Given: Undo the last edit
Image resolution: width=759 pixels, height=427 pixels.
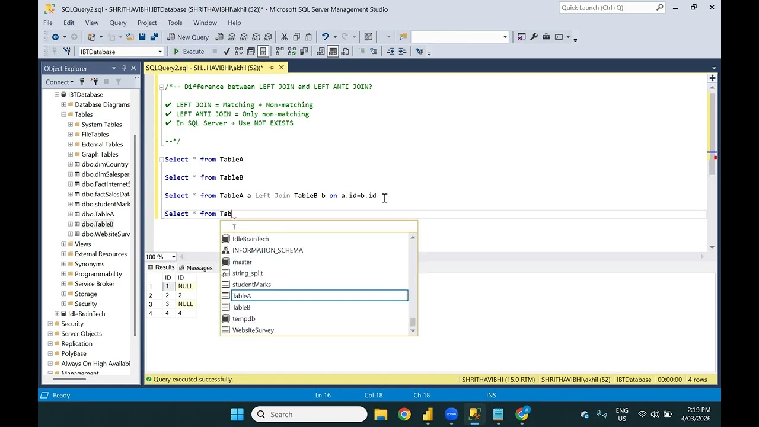Looking at the screenshot, I should (325, 37).
